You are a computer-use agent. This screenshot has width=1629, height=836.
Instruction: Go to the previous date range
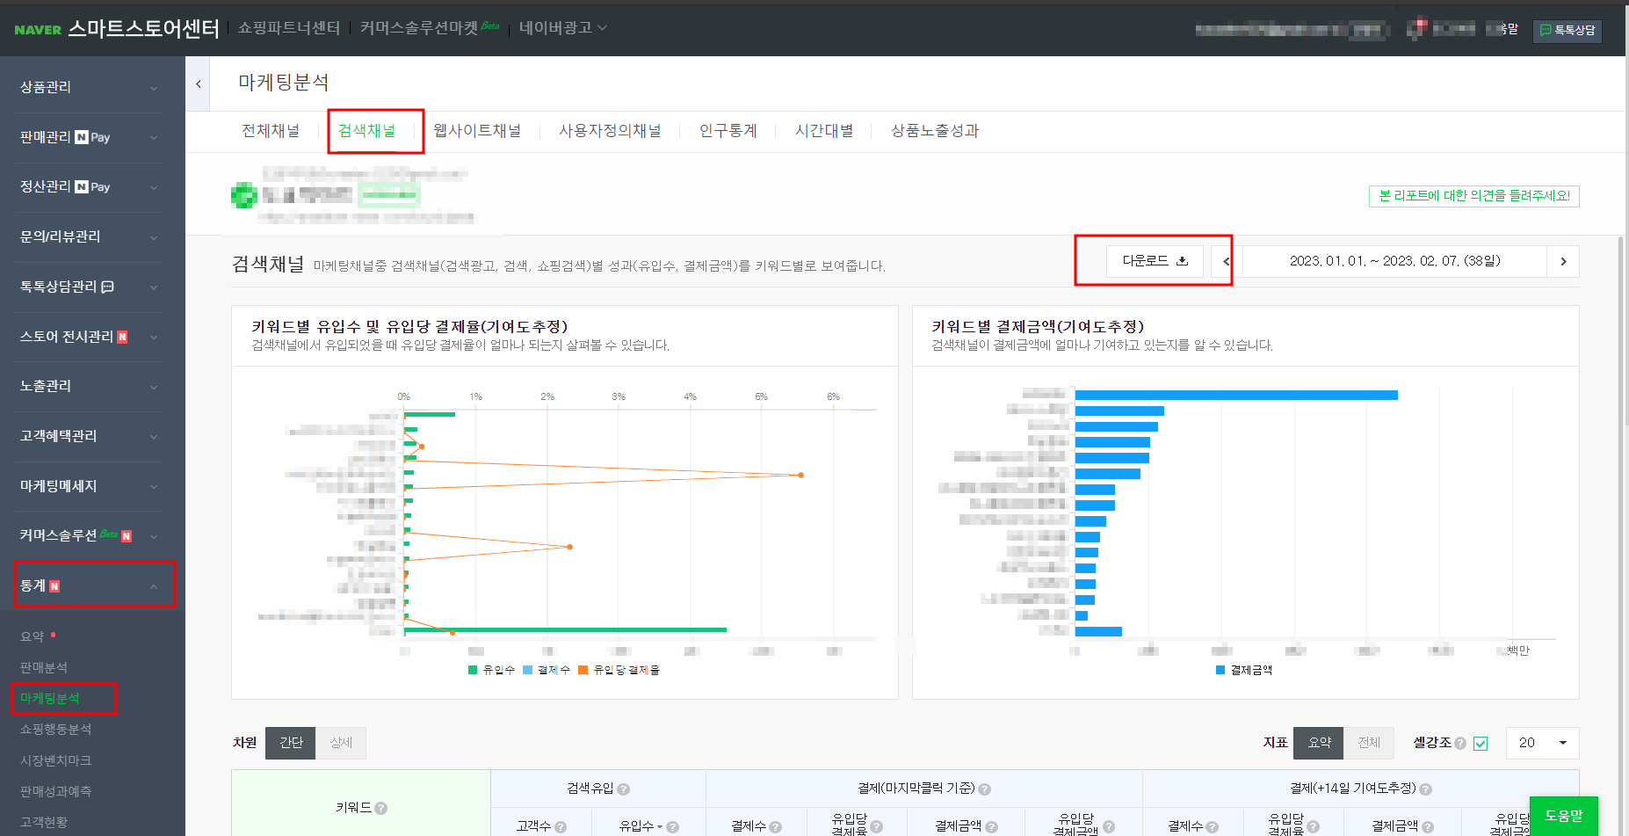click(x=1225, y=262)
